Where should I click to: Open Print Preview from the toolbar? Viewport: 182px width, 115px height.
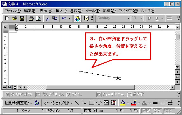click(38, 18)
